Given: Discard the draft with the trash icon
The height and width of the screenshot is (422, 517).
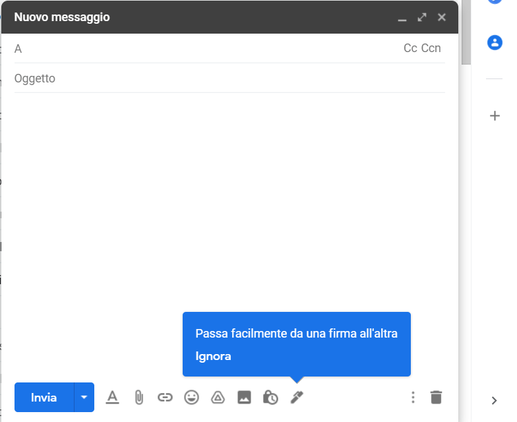Looking at the screenshot, I should pyautogui.click(x=436, y=397).
